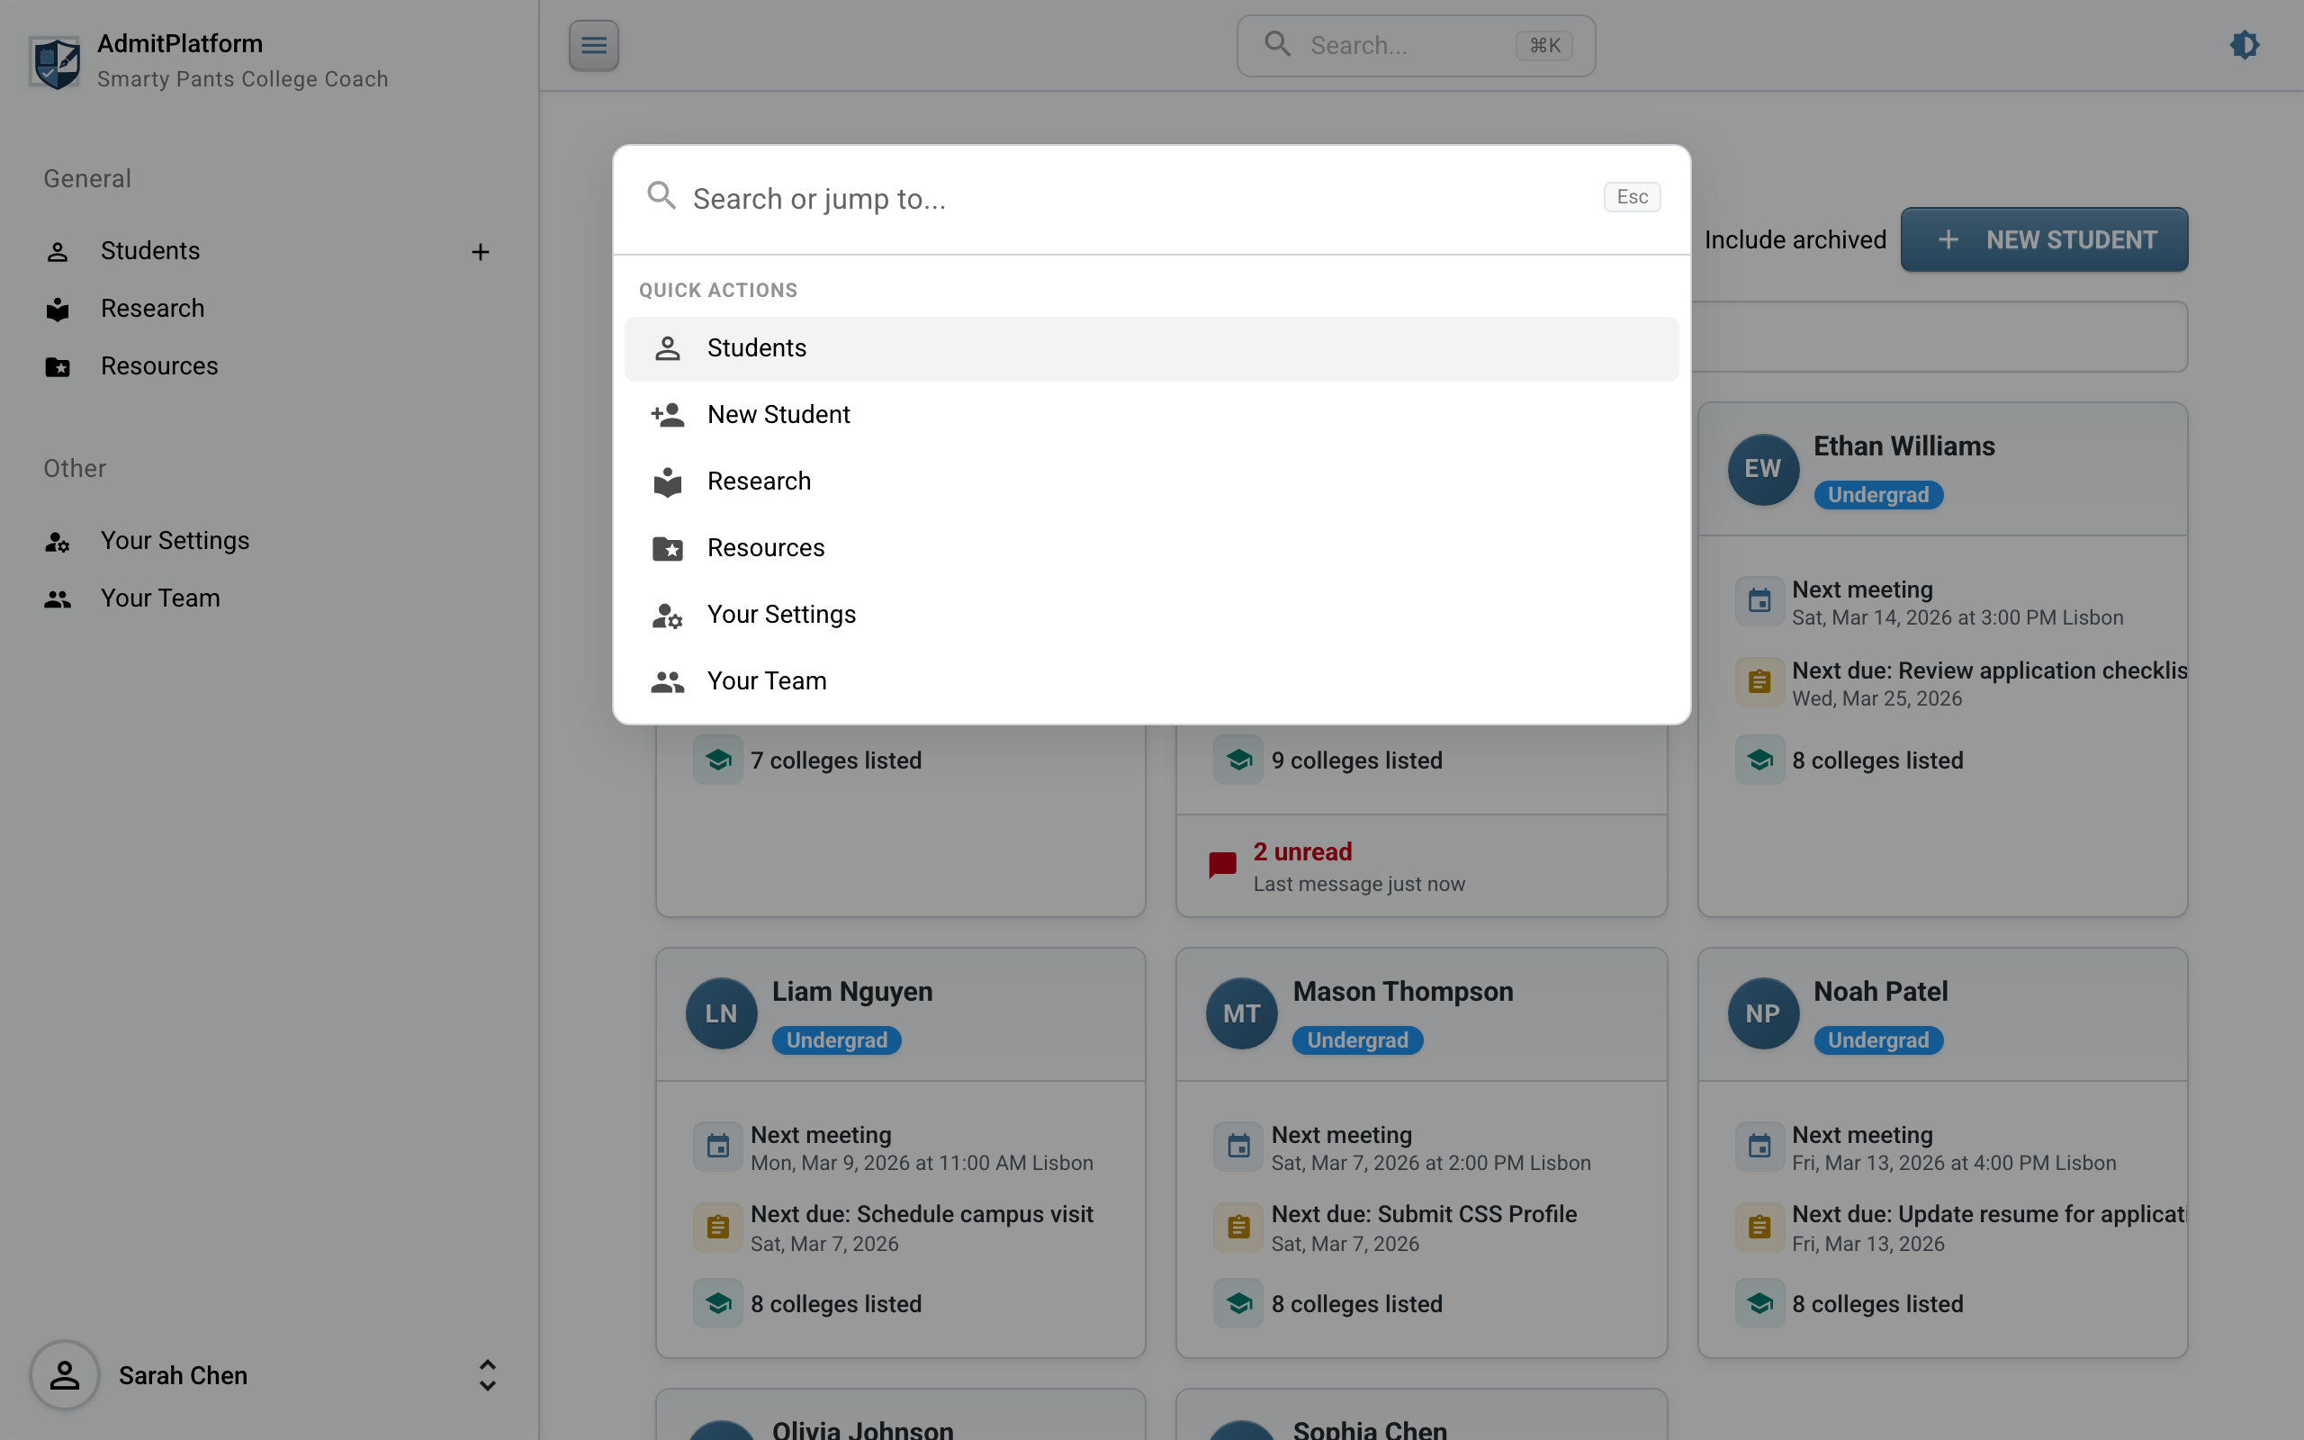2304x1440 pixels.
Task: Click the hamburger menu toggle button
Action: [593, 45]
